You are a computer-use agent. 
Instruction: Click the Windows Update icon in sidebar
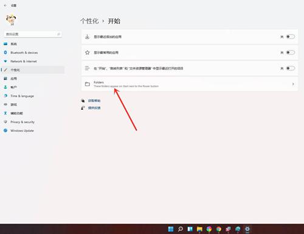tap(5, 130)
